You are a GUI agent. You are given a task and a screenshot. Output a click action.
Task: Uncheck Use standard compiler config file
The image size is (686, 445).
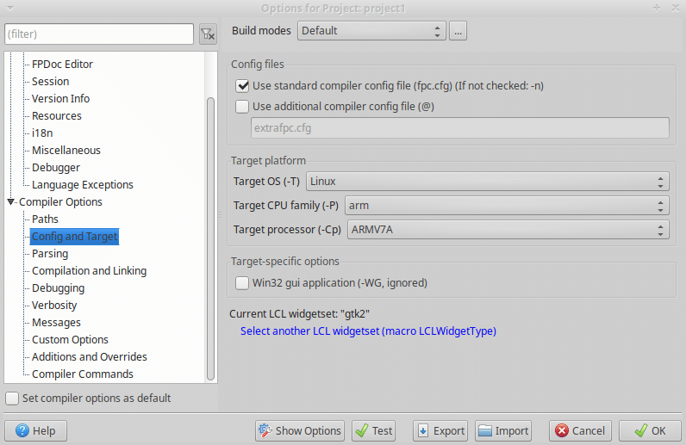tap(242, 86)
